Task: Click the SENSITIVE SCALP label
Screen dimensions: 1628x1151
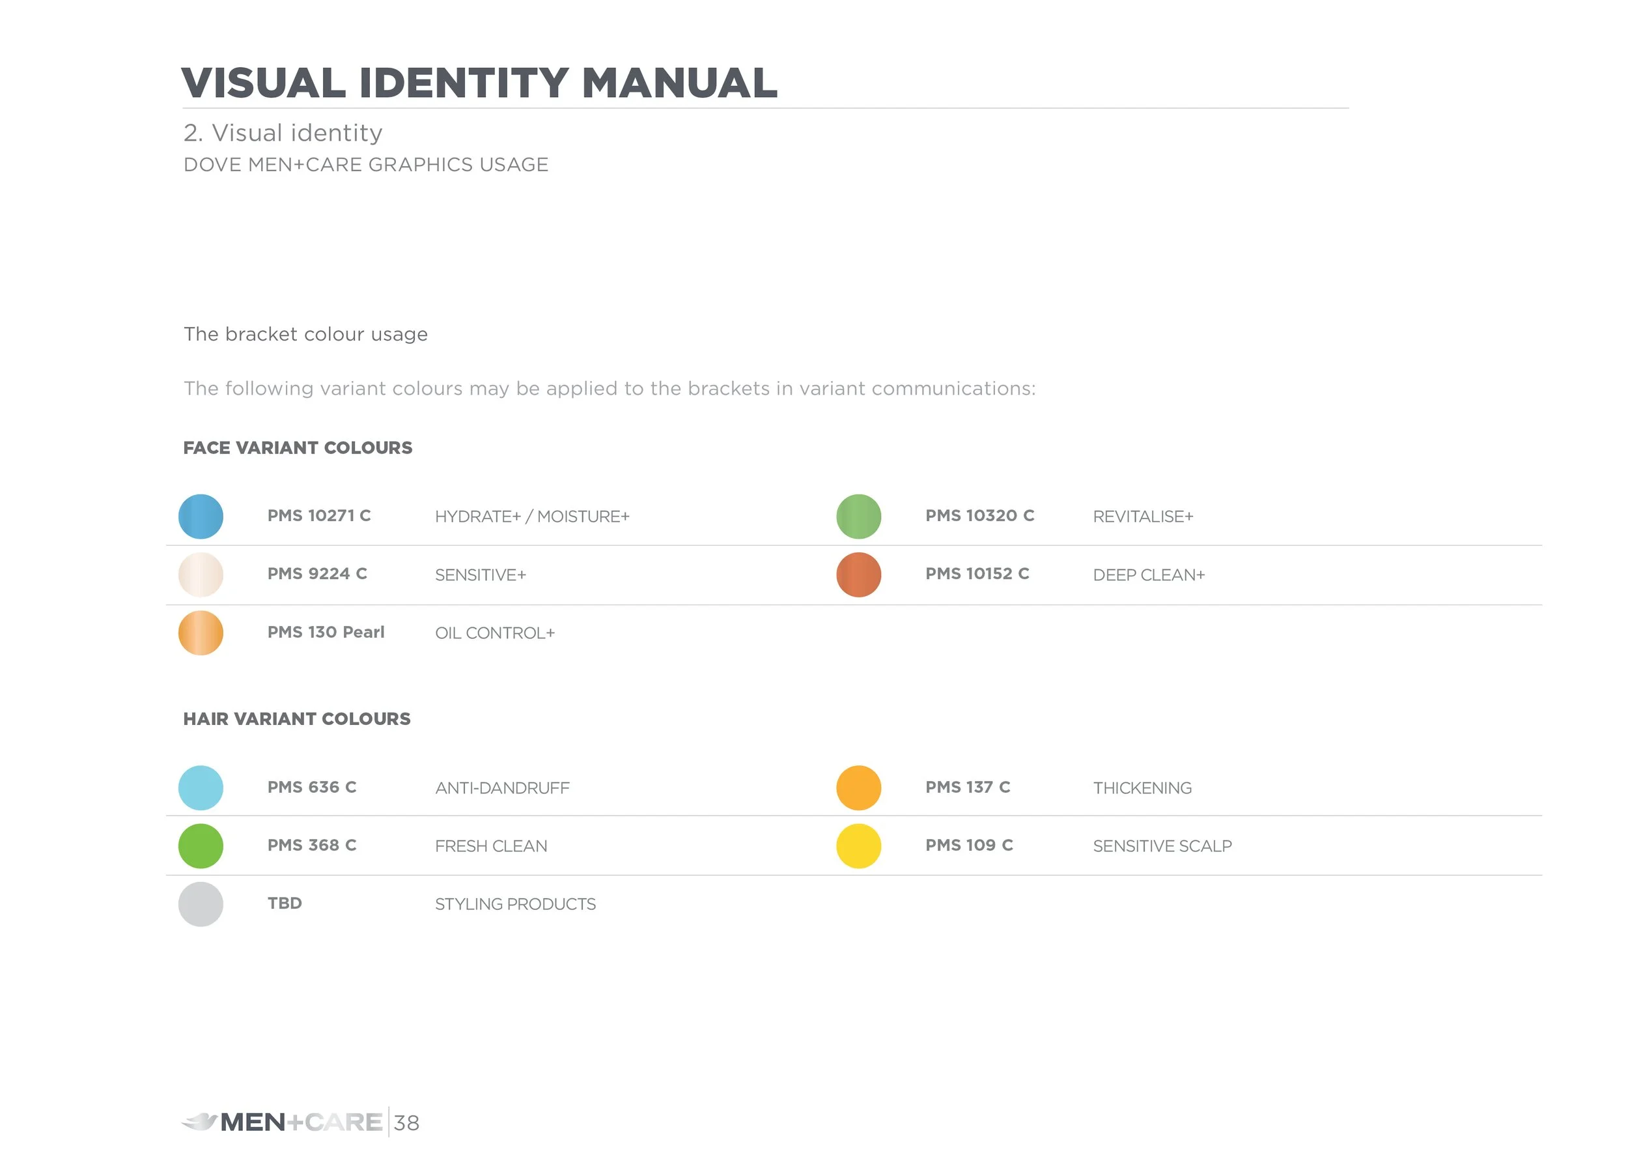Action: (x=1162, y=846)
